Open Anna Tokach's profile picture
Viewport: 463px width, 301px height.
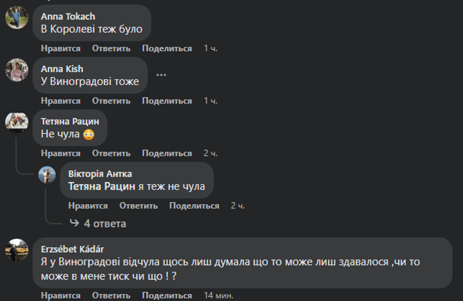pyautogui.click(x=17, y=18)
